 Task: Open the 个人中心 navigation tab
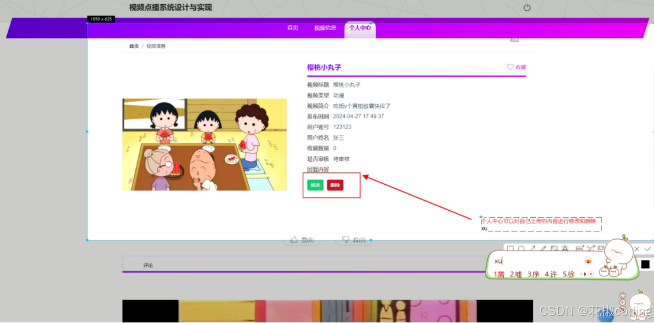[360, 28]
